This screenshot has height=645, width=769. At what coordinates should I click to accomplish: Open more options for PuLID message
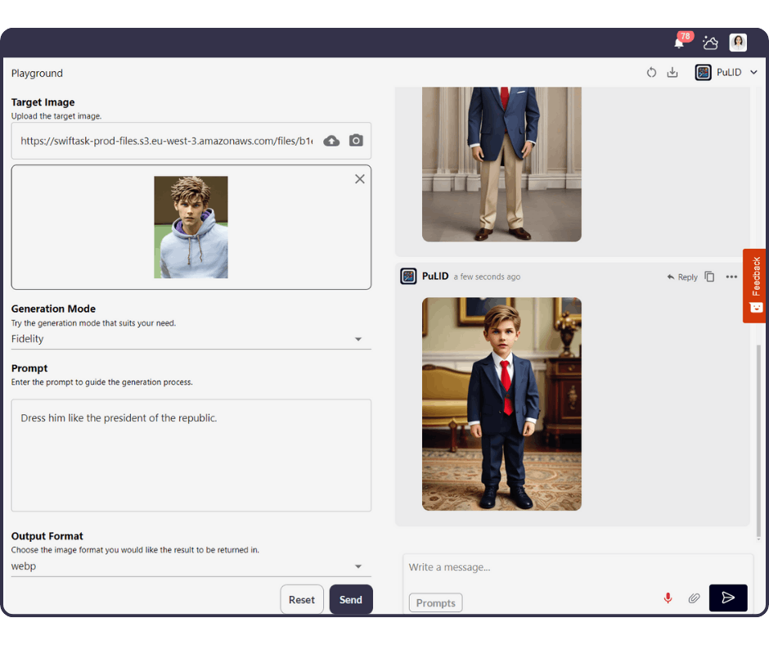click(731, 277)
